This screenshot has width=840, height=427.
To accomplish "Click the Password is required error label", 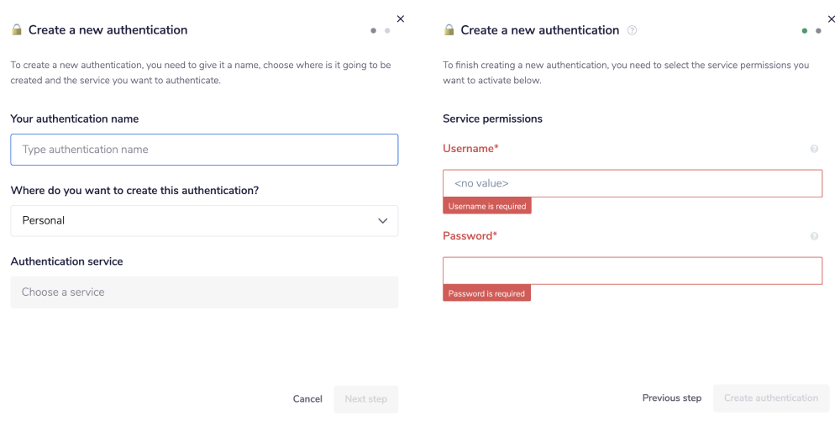I will tap(486, 294).
